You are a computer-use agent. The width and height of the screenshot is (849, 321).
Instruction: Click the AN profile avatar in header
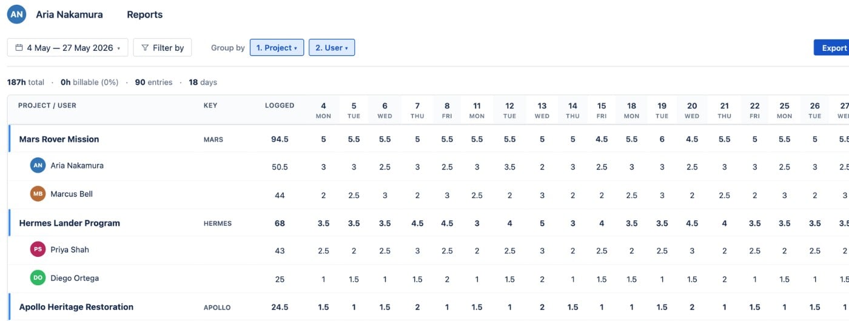pyautogui.click(x=16, y=14)
